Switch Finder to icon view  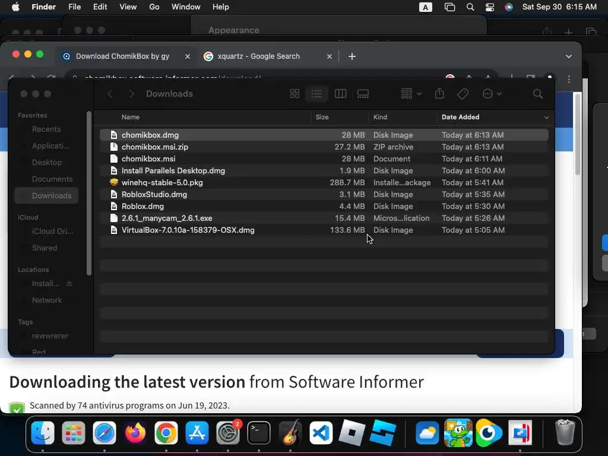294,94
